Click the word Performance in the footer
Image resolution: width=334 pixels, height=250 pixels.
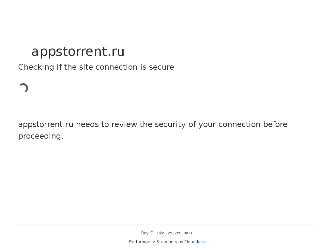[x=142, y=242]
